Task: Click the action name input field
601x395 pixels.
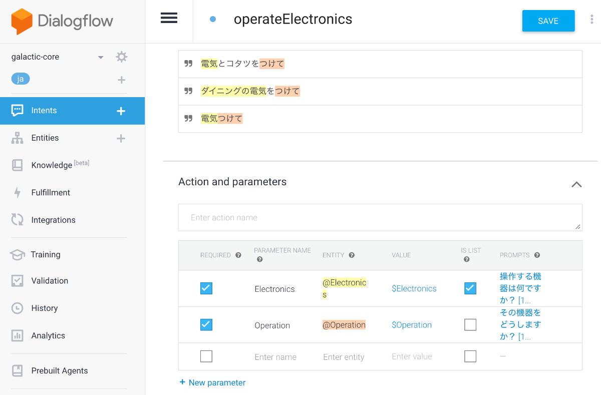Action: pyautogui.click(x=380, y=217)
